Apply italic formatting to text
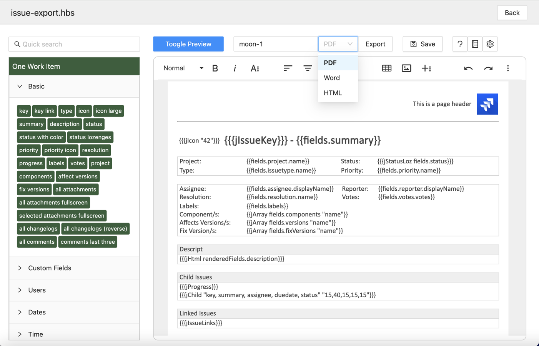539x346 pixels. pyautogui.click(x=235, y=68)
